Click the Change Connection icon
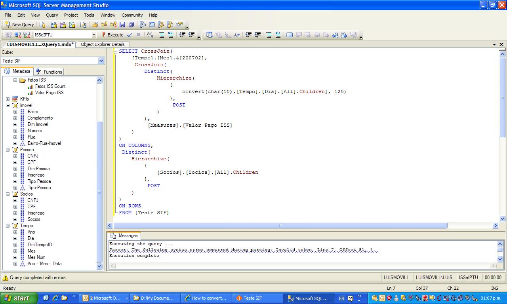Viewport: 507px width, 304px height. pyautogui.click(x=28, y=34)
